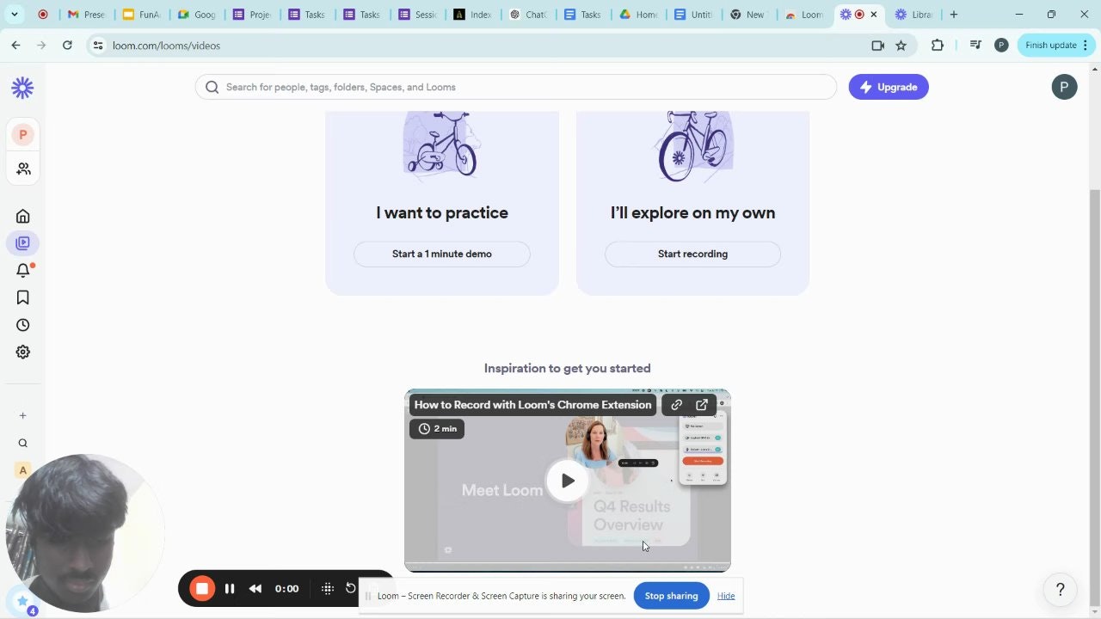
Task: Switch to the 'ChatG' tab
Action: 526,15
